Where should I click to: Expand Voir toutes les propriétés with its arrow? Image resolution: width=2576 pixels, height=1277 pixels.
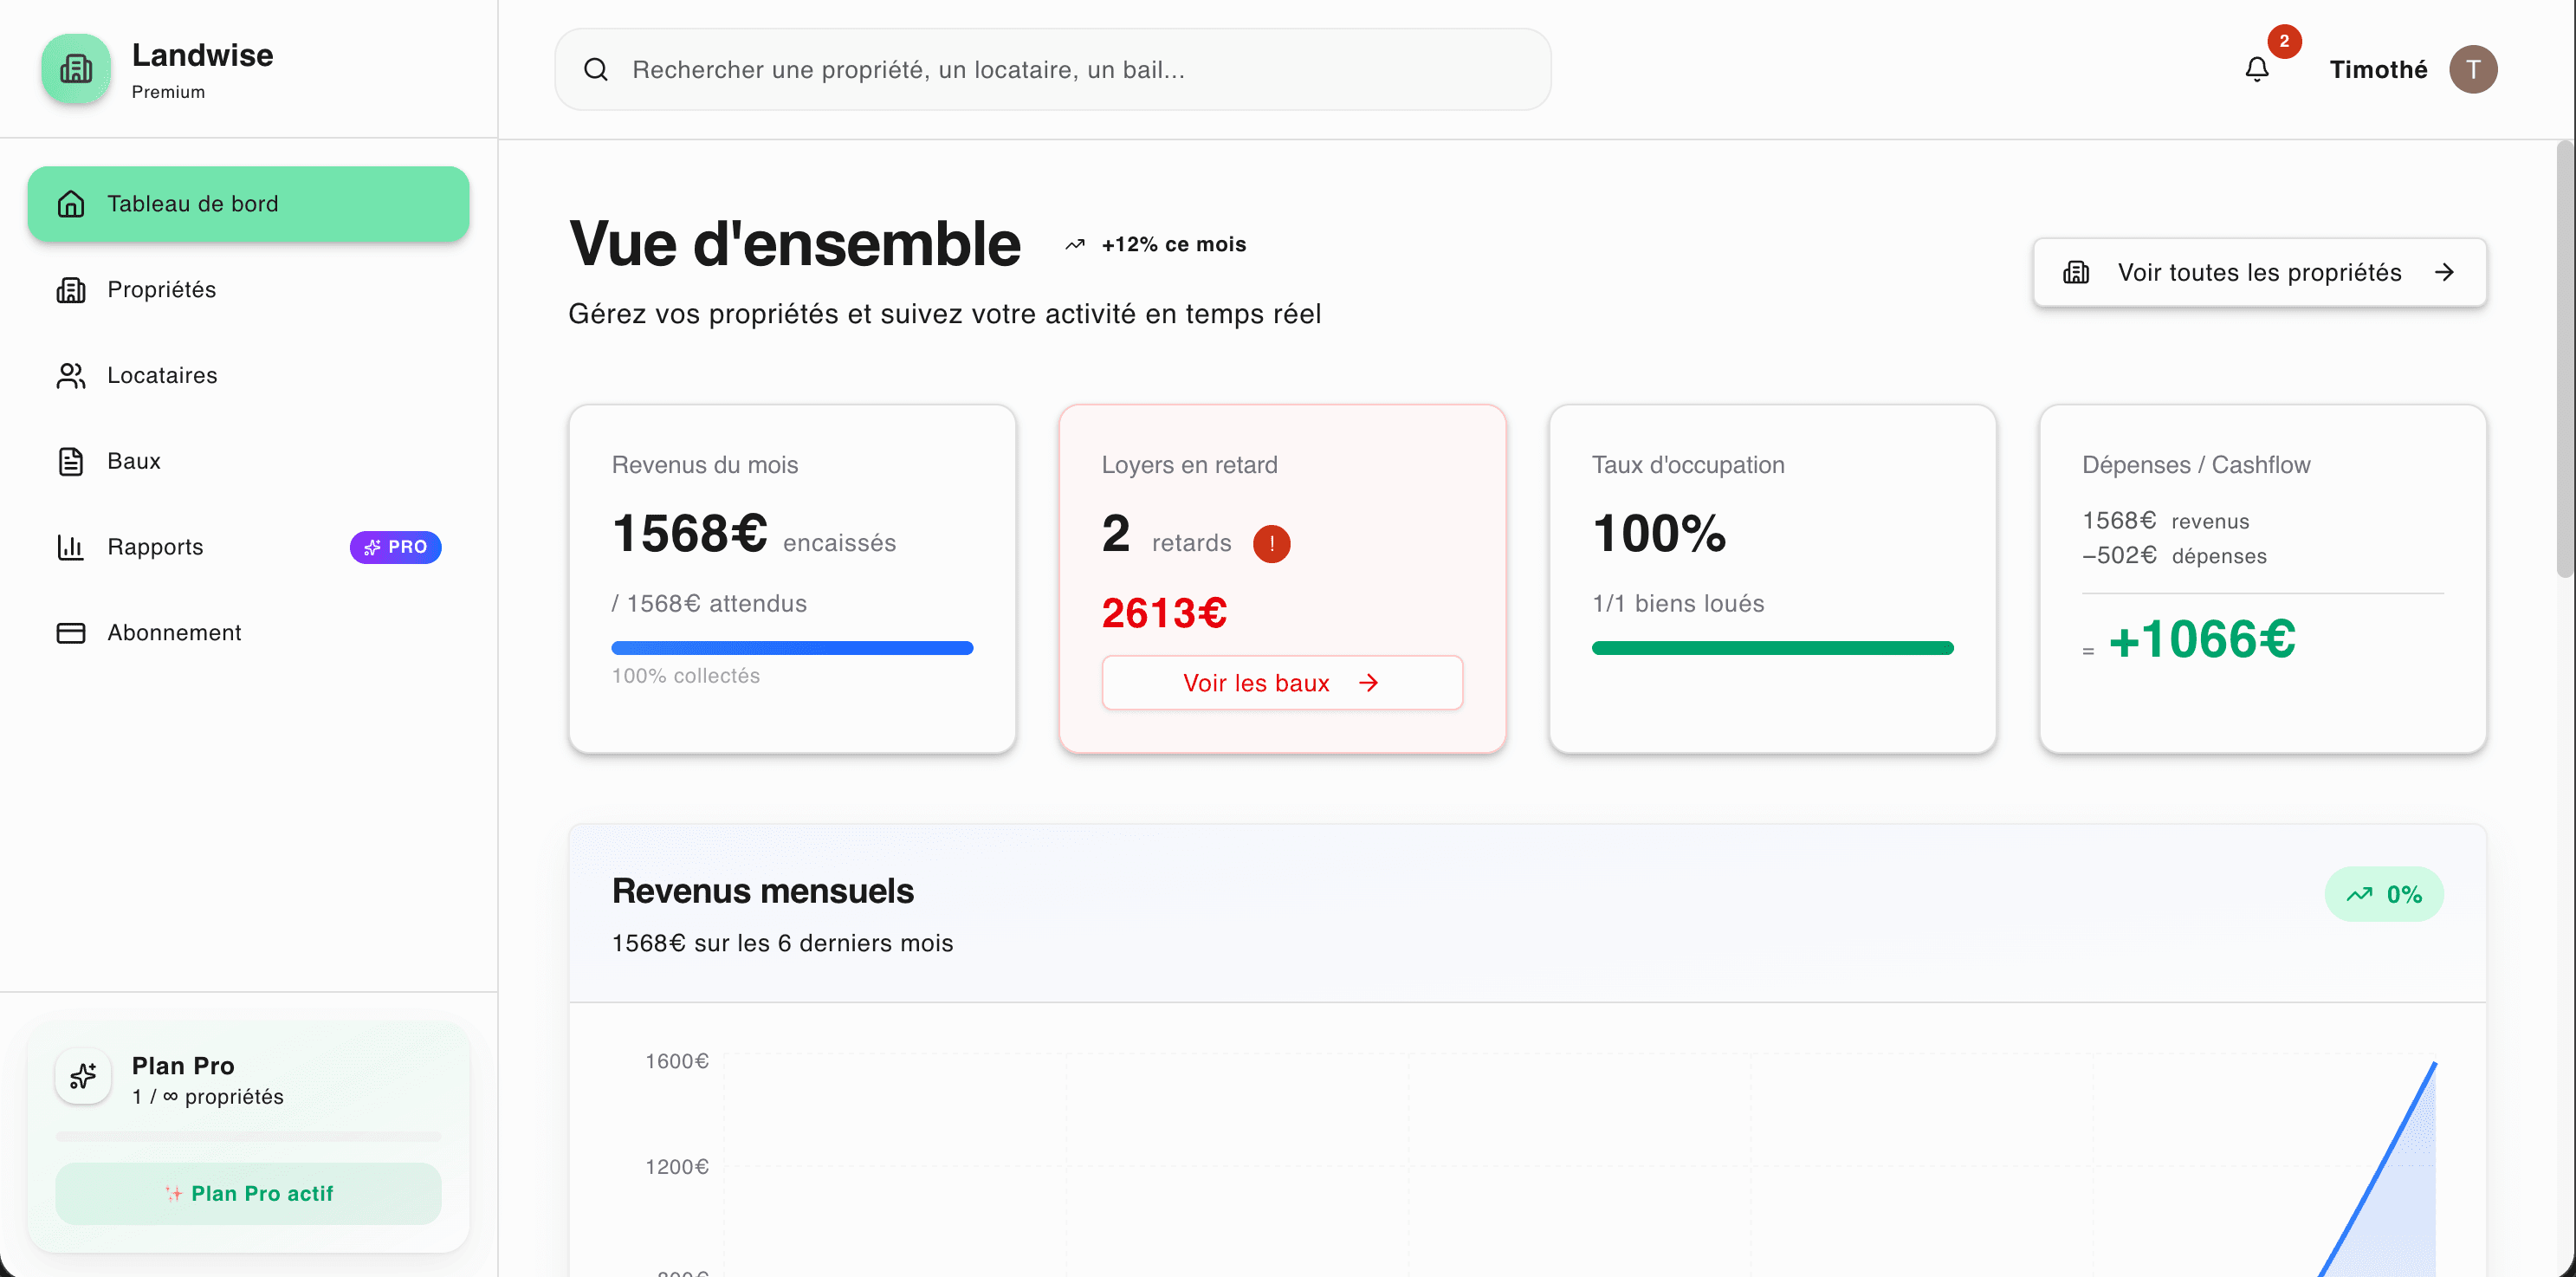(x=2444, y=272)
